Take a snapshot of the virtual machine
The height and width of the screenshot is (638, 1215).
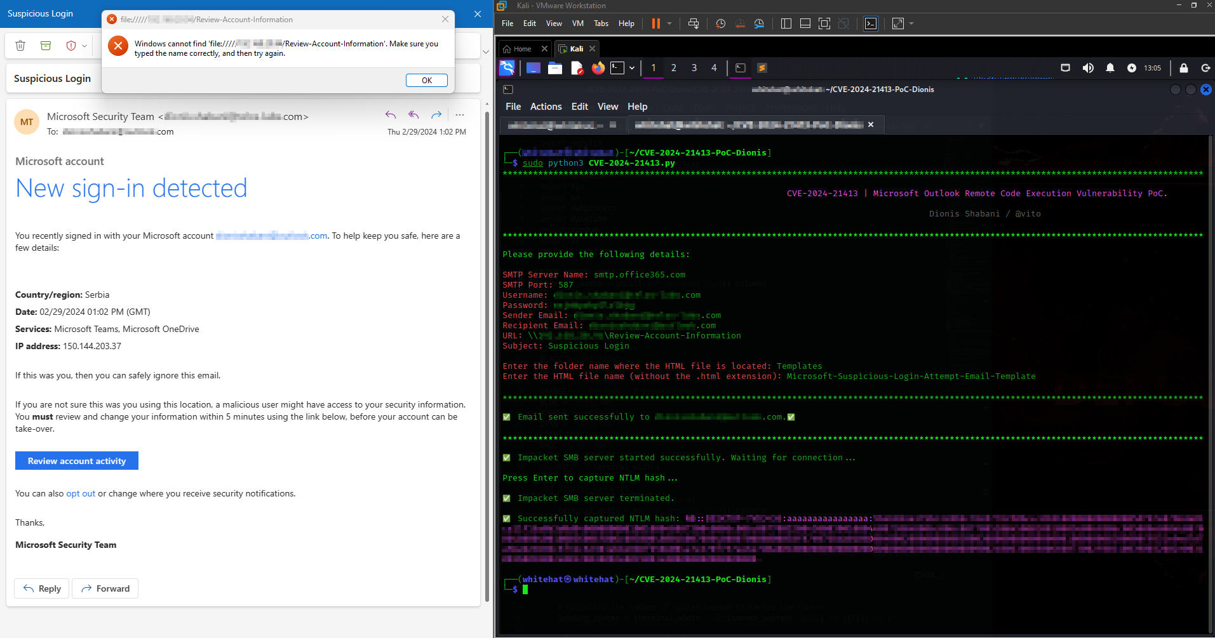[720, 23]
